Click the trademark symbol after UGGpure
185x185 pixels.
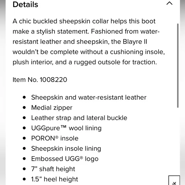(x=63, y=127)
